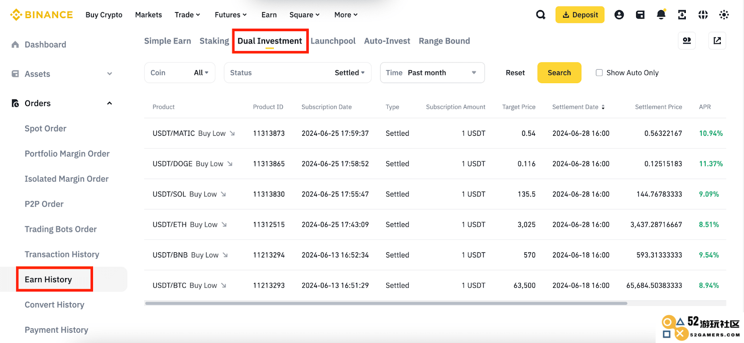The height and width of the screenshot is (343, 744).
Task: Click Product ID 11213294 cell
Action: click(269, 255)
